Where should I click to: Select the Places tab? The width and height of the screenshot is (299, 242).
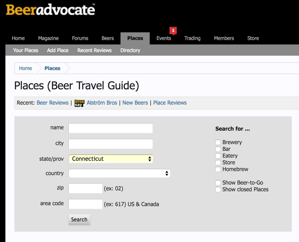(135, 38)
